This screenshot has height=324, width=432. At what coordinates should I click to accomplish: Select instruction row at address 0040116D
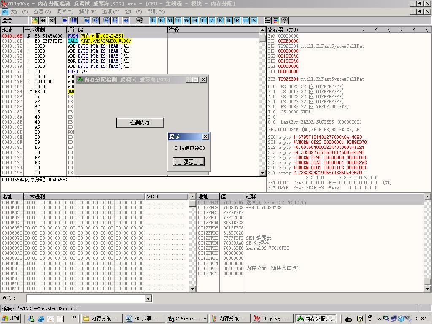click(130, 41)
